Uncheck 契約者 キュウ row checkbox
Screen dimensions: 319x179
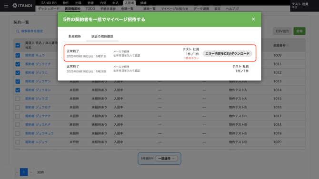click(18, 55)
